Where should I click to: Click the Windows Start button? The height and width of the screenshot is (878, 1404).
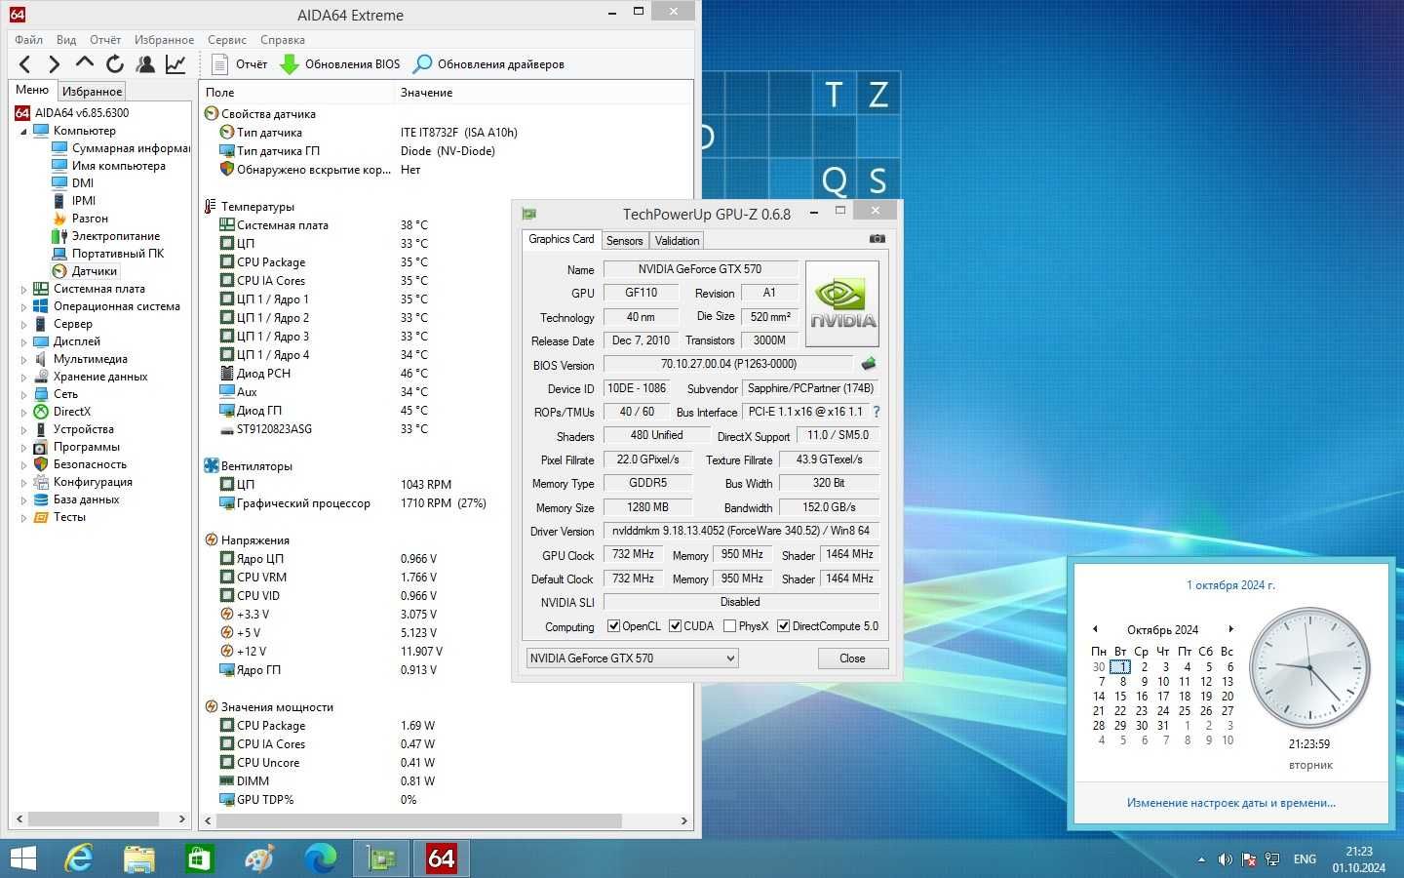click(x=22, y=858)
